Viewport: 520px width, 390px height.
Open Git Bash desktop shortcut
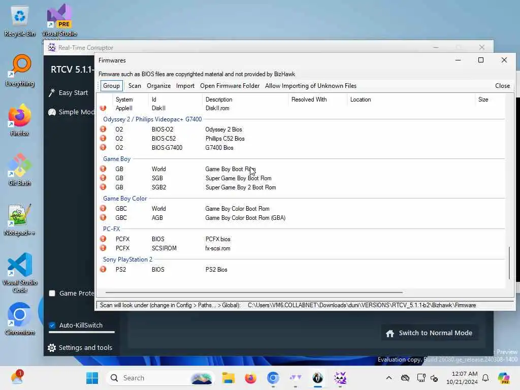point(20,170)
